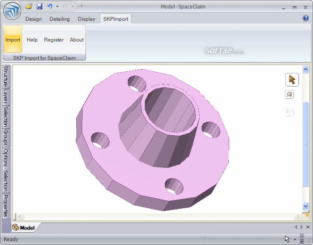Screen dimensions: 313x245
Task: Switch to the Design ribbon tab
Action: click(33, 19)
